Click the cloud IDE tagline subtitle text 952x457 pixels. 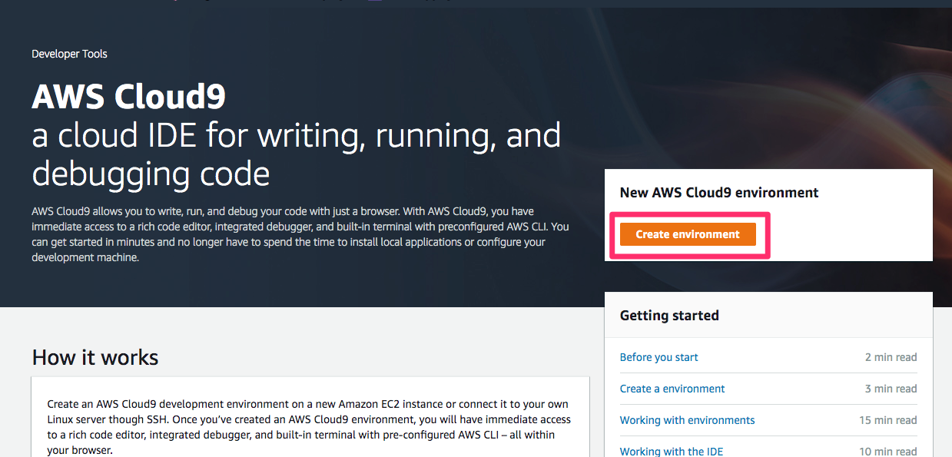click(297, 154)
